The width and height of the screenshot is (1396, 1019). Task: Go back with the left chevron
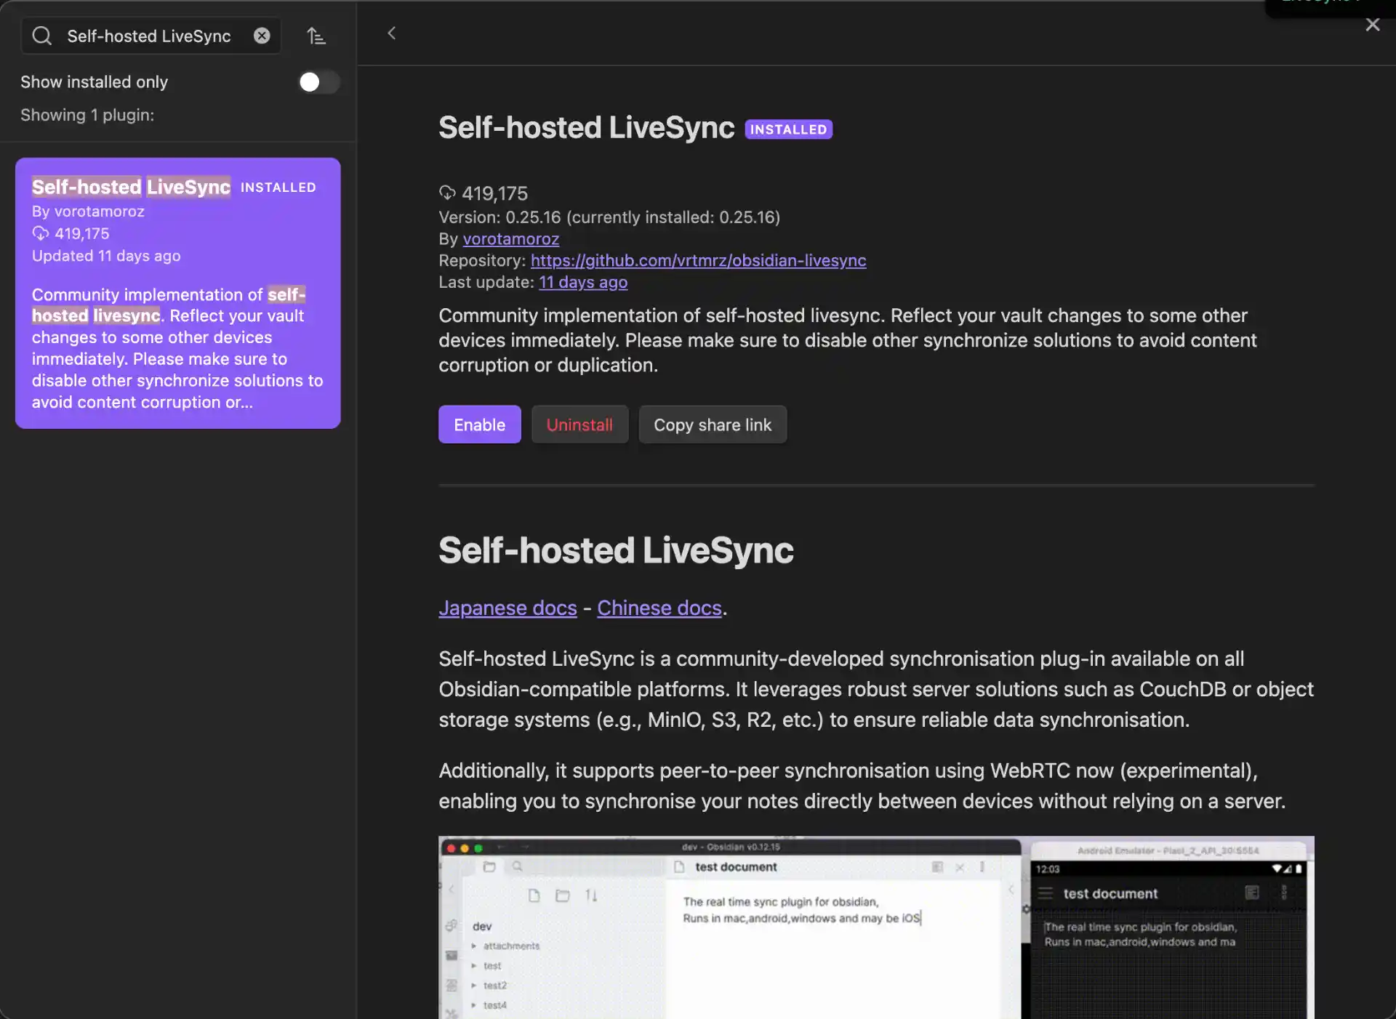tap(392, 33)
